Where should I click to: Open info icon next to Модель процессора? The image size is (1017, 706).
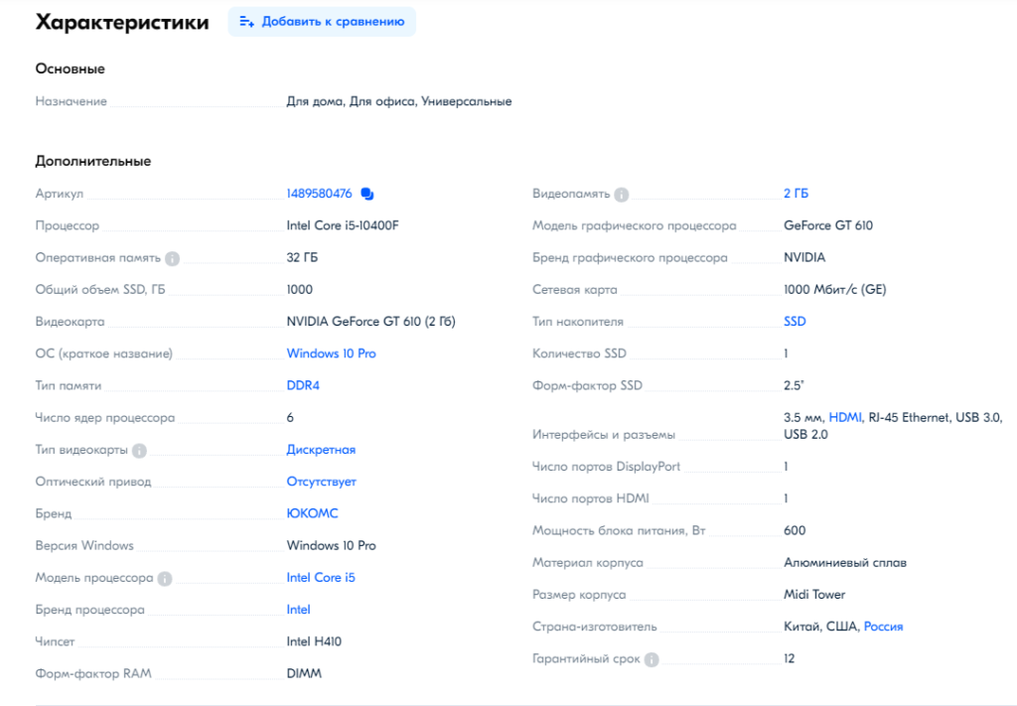click(165, 578)
